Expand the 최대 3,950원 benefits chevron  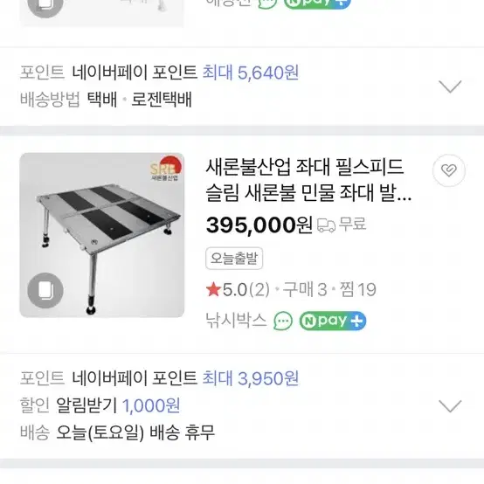tap(450, 406)
